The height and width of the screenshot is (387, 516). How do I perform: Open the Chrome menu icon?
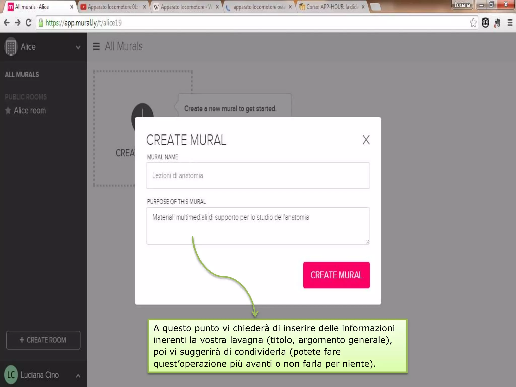coord(510,23)
